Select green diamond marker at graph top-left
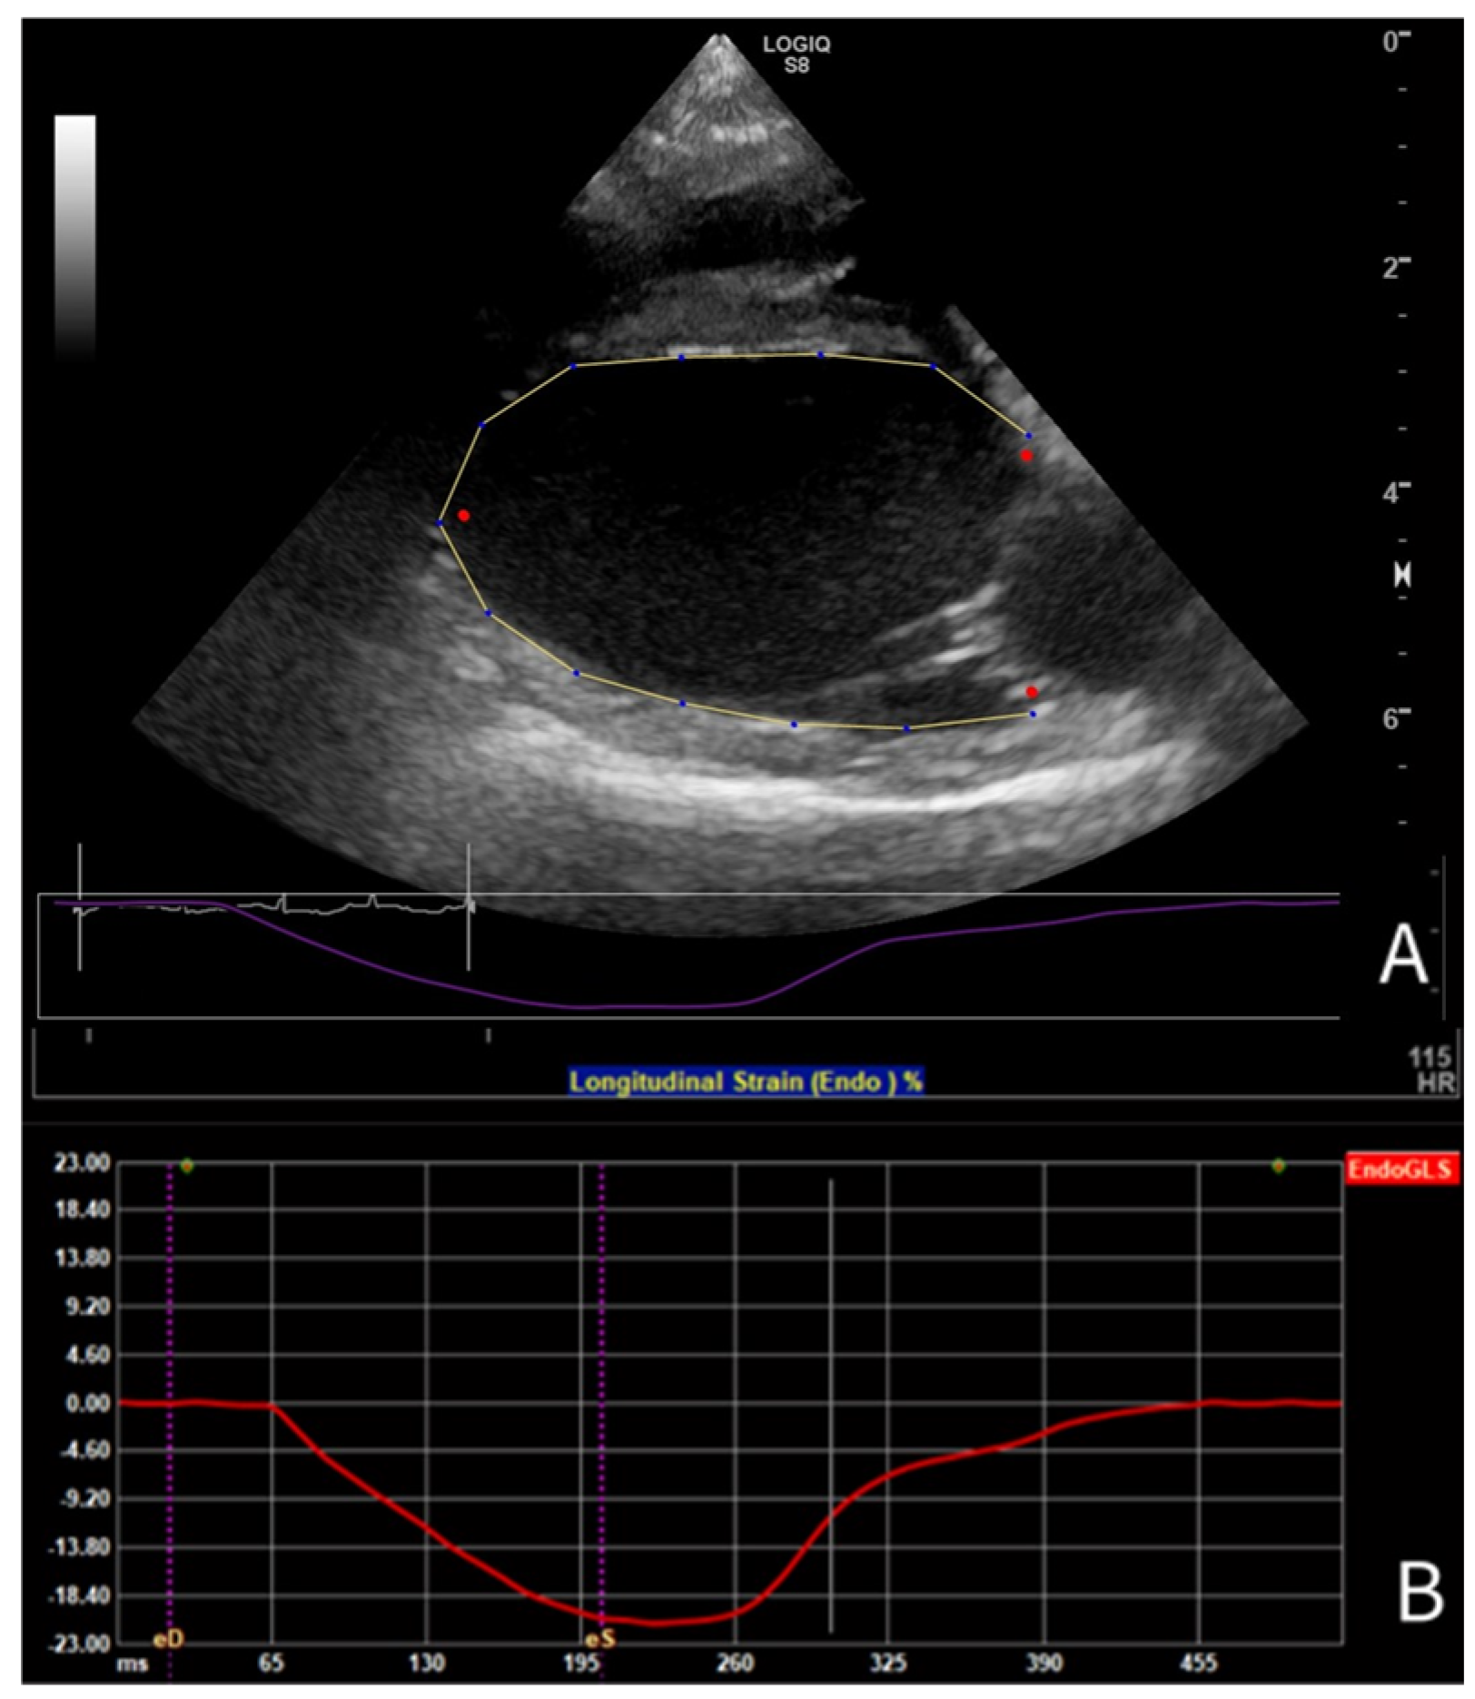The width and height of the screenshot is (1475, 1699). [x=187, y=1166]
